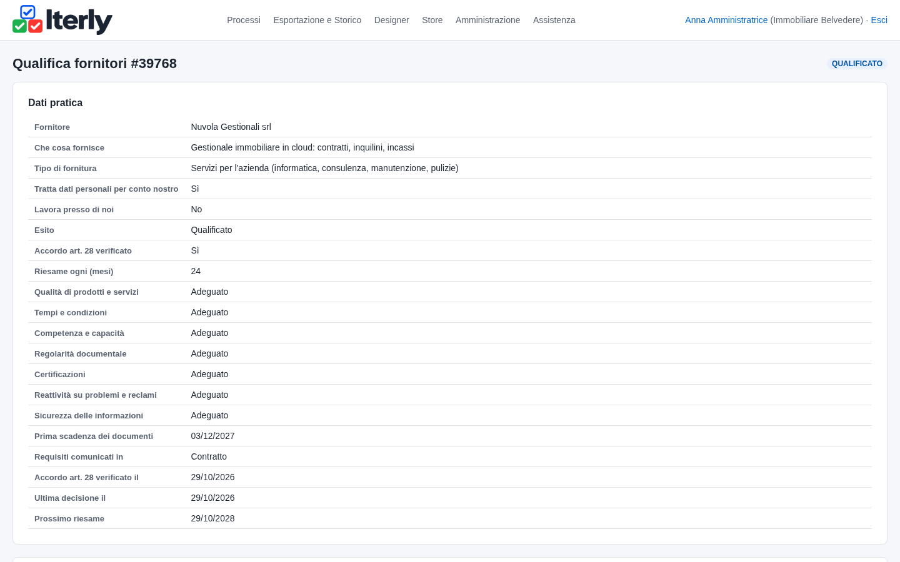Click the date 03/12/2027
Image resolution: width=900 pixels, height=562 pixels.
(212, 436)
